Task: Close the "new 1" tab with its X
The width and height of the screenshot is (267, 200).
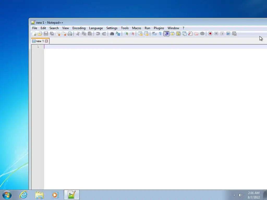Action: [46, 41]
